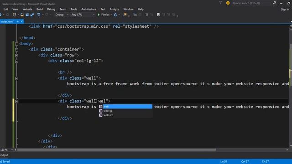This screenshot has width=292, height=164.
Task: Open the Analyze menu
Action: (x=114, y=9)
